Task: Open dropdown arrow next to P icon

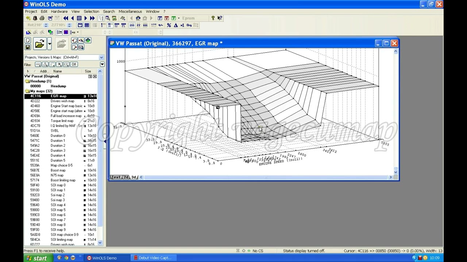Action: tap(178, 18)
